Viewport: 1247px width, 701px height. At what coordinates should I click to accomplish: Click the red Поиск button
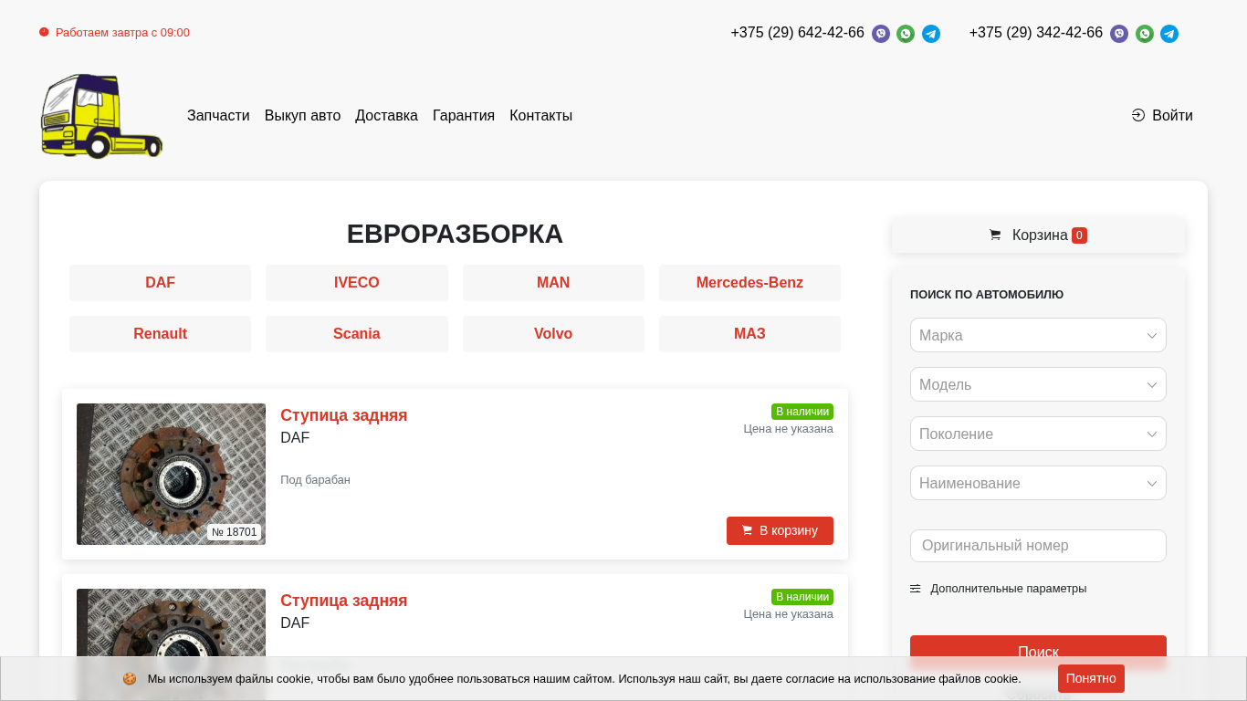(x=1038, y=652)
